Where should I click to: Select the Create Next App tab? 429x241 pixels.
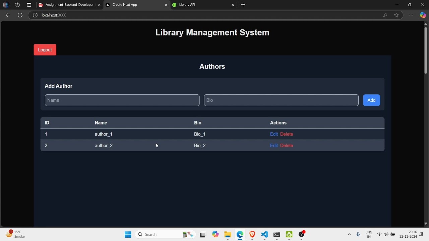[x=137, y=5]
